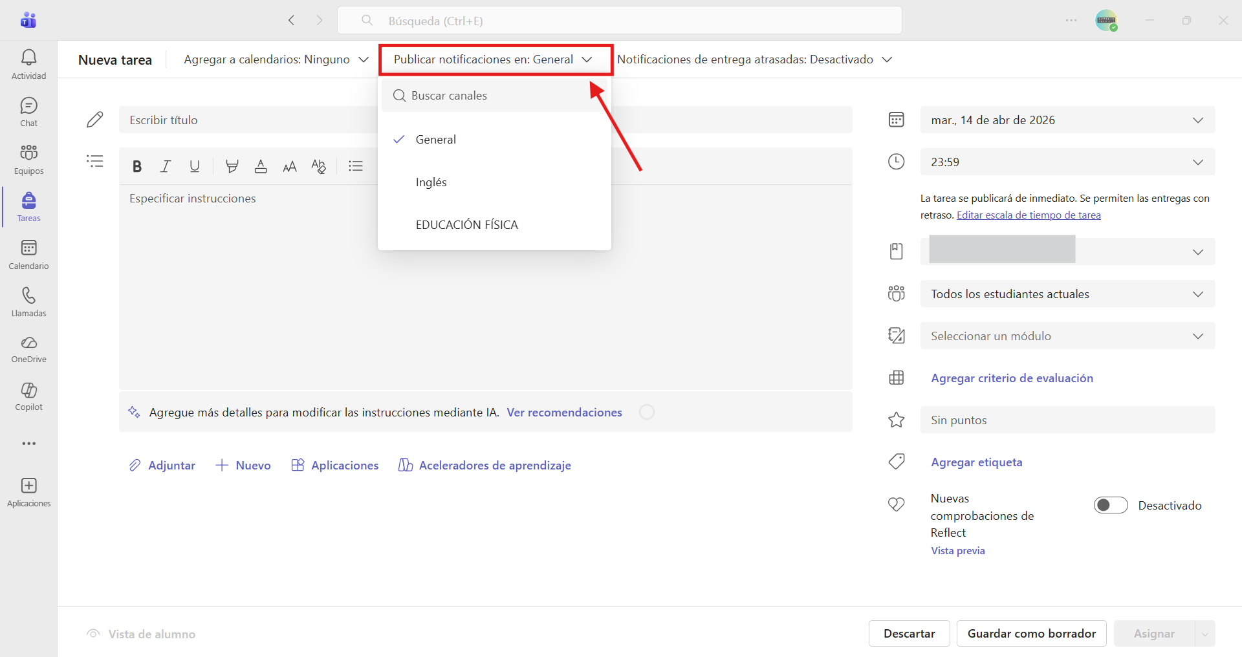
Task: Select the General channel
Action: pyautogui.click(x=494, y=140)
